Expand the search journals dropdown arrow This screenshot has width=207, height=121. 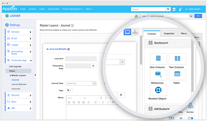click(191, 16)
